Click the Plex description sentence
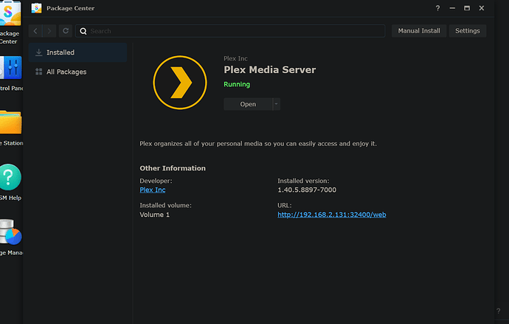This screenshot has width=509, height=324. (258, 143)
